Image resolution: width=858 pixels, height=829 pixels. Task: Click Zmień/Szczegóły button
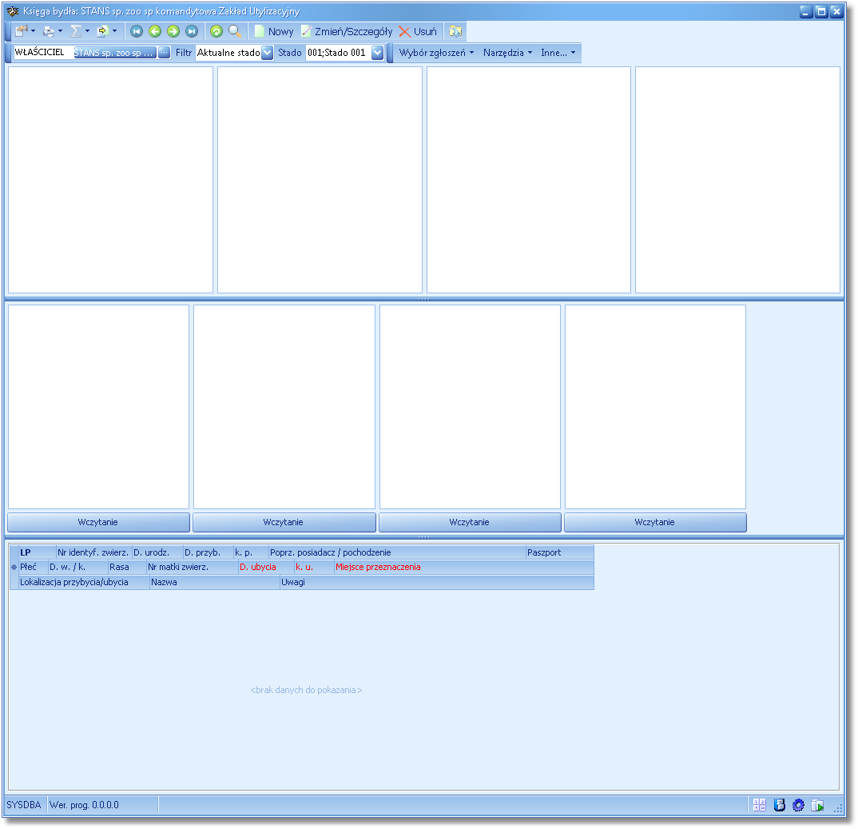point(347,31)
